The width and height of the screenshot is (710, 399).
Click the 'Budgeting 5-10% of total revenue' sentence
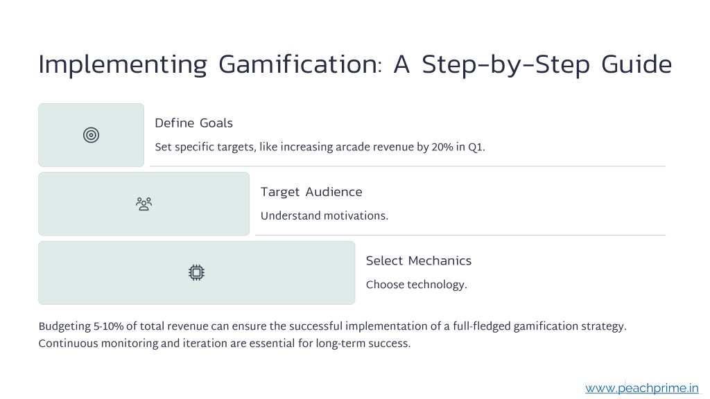(x=332, y=326)
